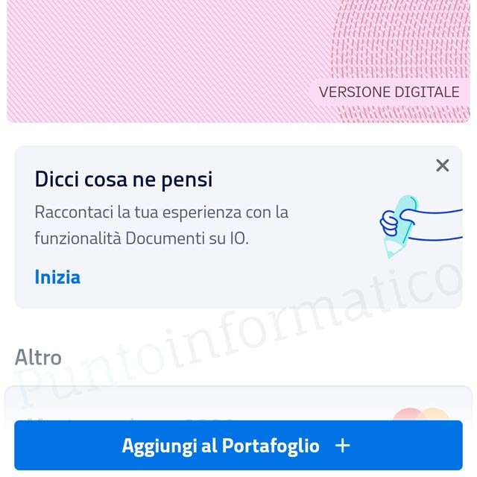Dismiss the 'Dicci cosa ne pensi' banner
This screenshot has width=477, height=477.
click(442, 165)
